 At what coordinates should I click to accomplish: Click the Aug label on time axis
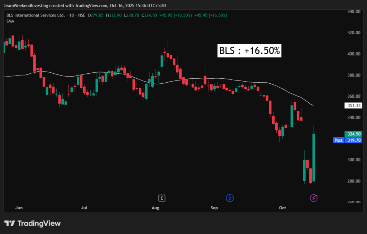[x=155, y=208]
